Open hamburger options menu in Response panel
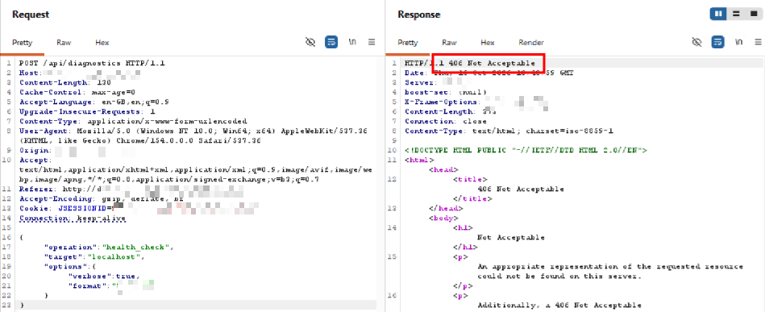 click(759, 42)
